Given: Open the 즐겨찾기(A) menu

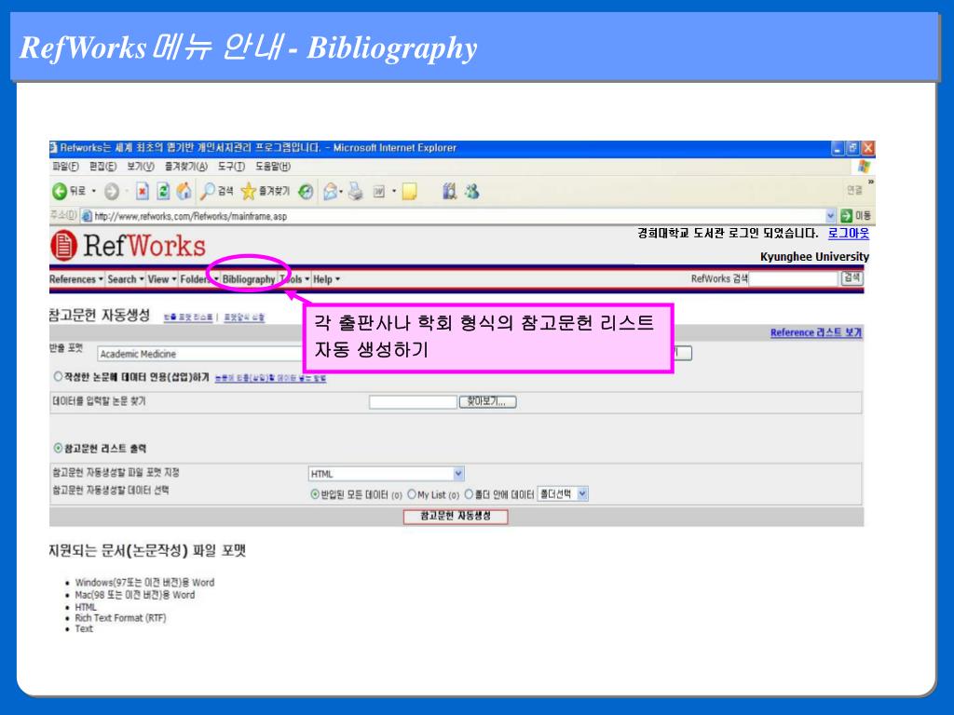Looking at the screenshot, I should [x=186, y=166].
